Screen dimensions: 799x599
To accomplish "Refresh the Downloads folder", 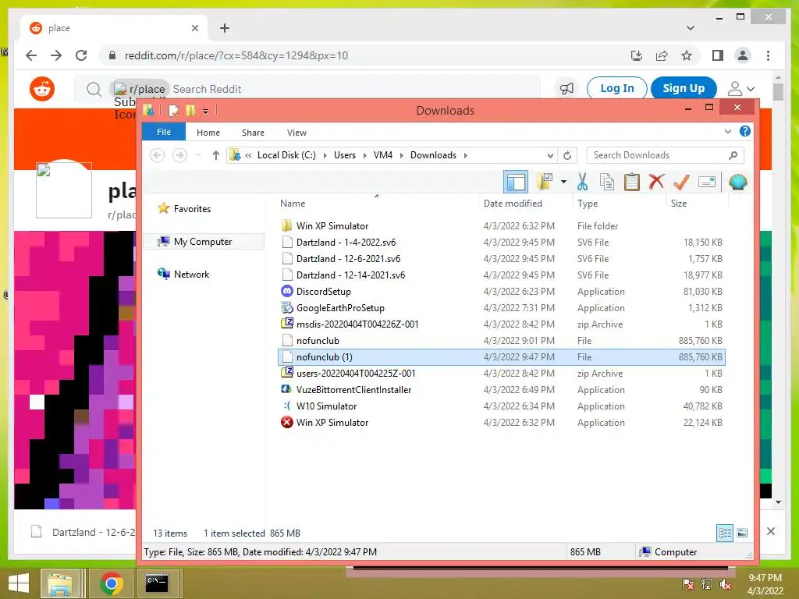I will 567,155.
